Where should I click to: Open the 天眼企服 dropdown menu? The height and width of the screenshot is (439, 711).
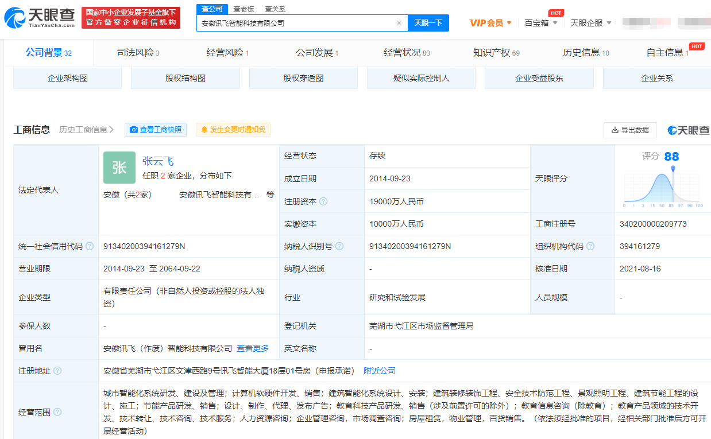point(590,23)
